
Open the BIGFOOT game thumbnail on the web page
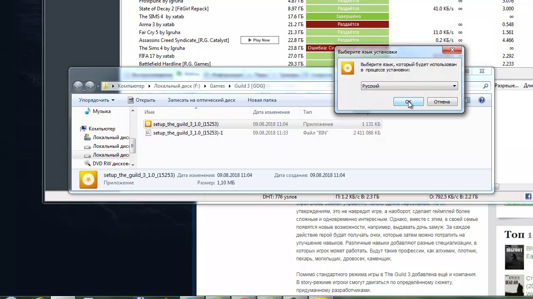(x=514, y=257)
